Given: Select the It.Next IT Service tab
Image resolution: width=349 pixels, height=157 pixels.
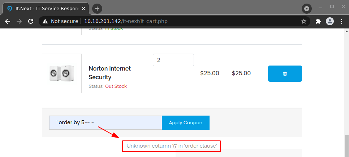Looking at the screenshot, I should pos(43,9).
